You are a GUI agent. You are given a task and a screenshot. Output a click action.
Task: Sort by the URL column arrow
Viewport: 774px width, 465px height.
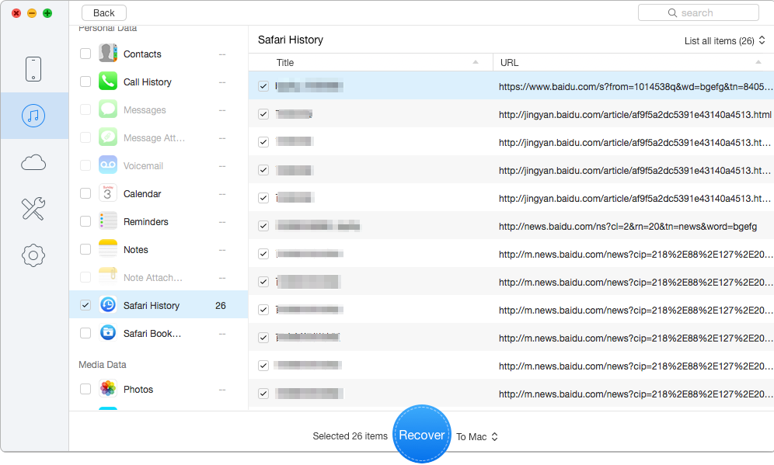[758, 62]
